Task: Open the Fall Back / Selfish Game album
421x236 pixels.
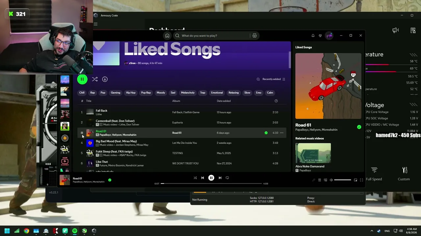Action: [186, 112]
